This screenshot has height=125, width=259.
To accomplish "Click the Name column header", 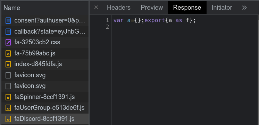I will pyautogui.click(x=45, y=8).
